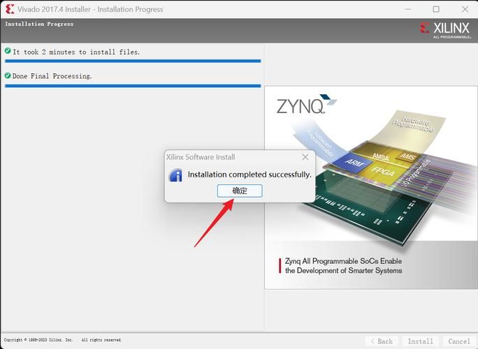
Task: Click the Xilinx logo in the header
Action: (445, 30)
